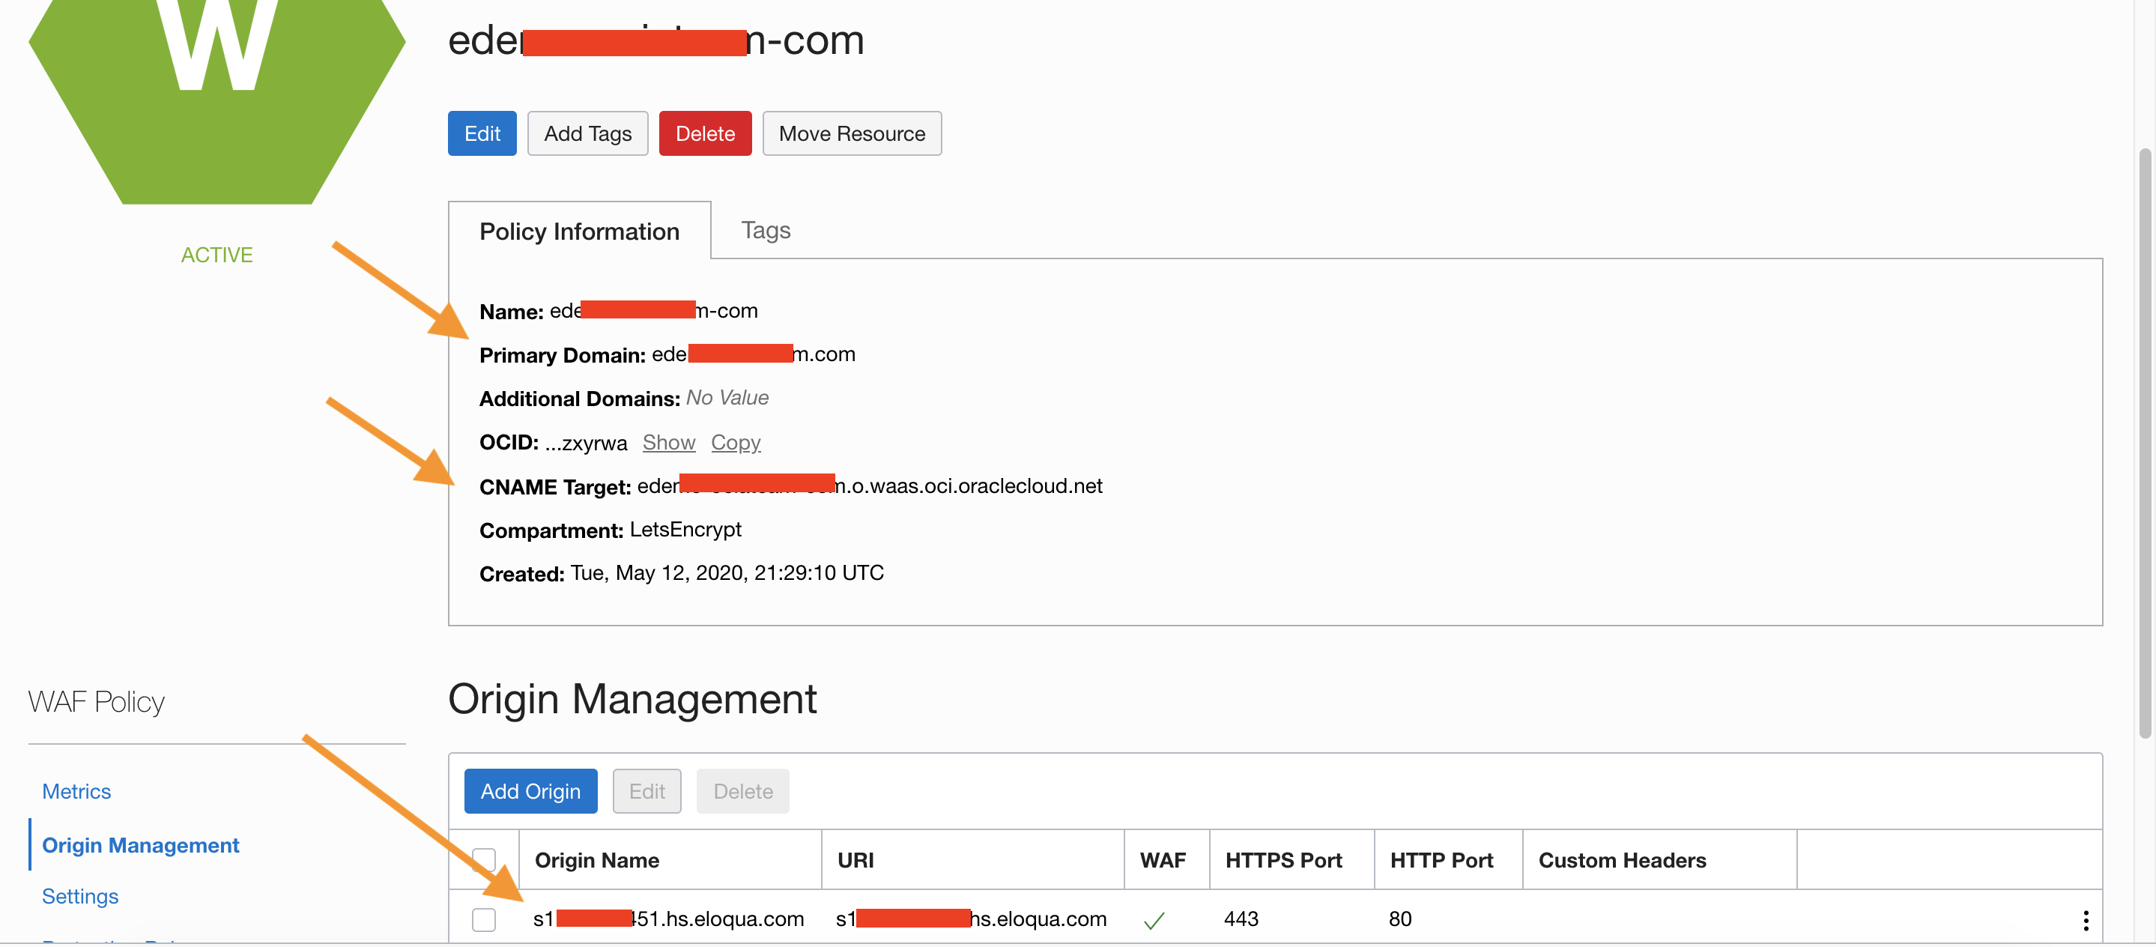Select the eloqua origin row checkbox
Screen dimensions: 2156x947
point(484,919)
